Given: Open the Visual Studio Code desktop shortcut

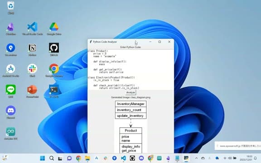Looking at the screenshot, I should [x=33, y=29].
